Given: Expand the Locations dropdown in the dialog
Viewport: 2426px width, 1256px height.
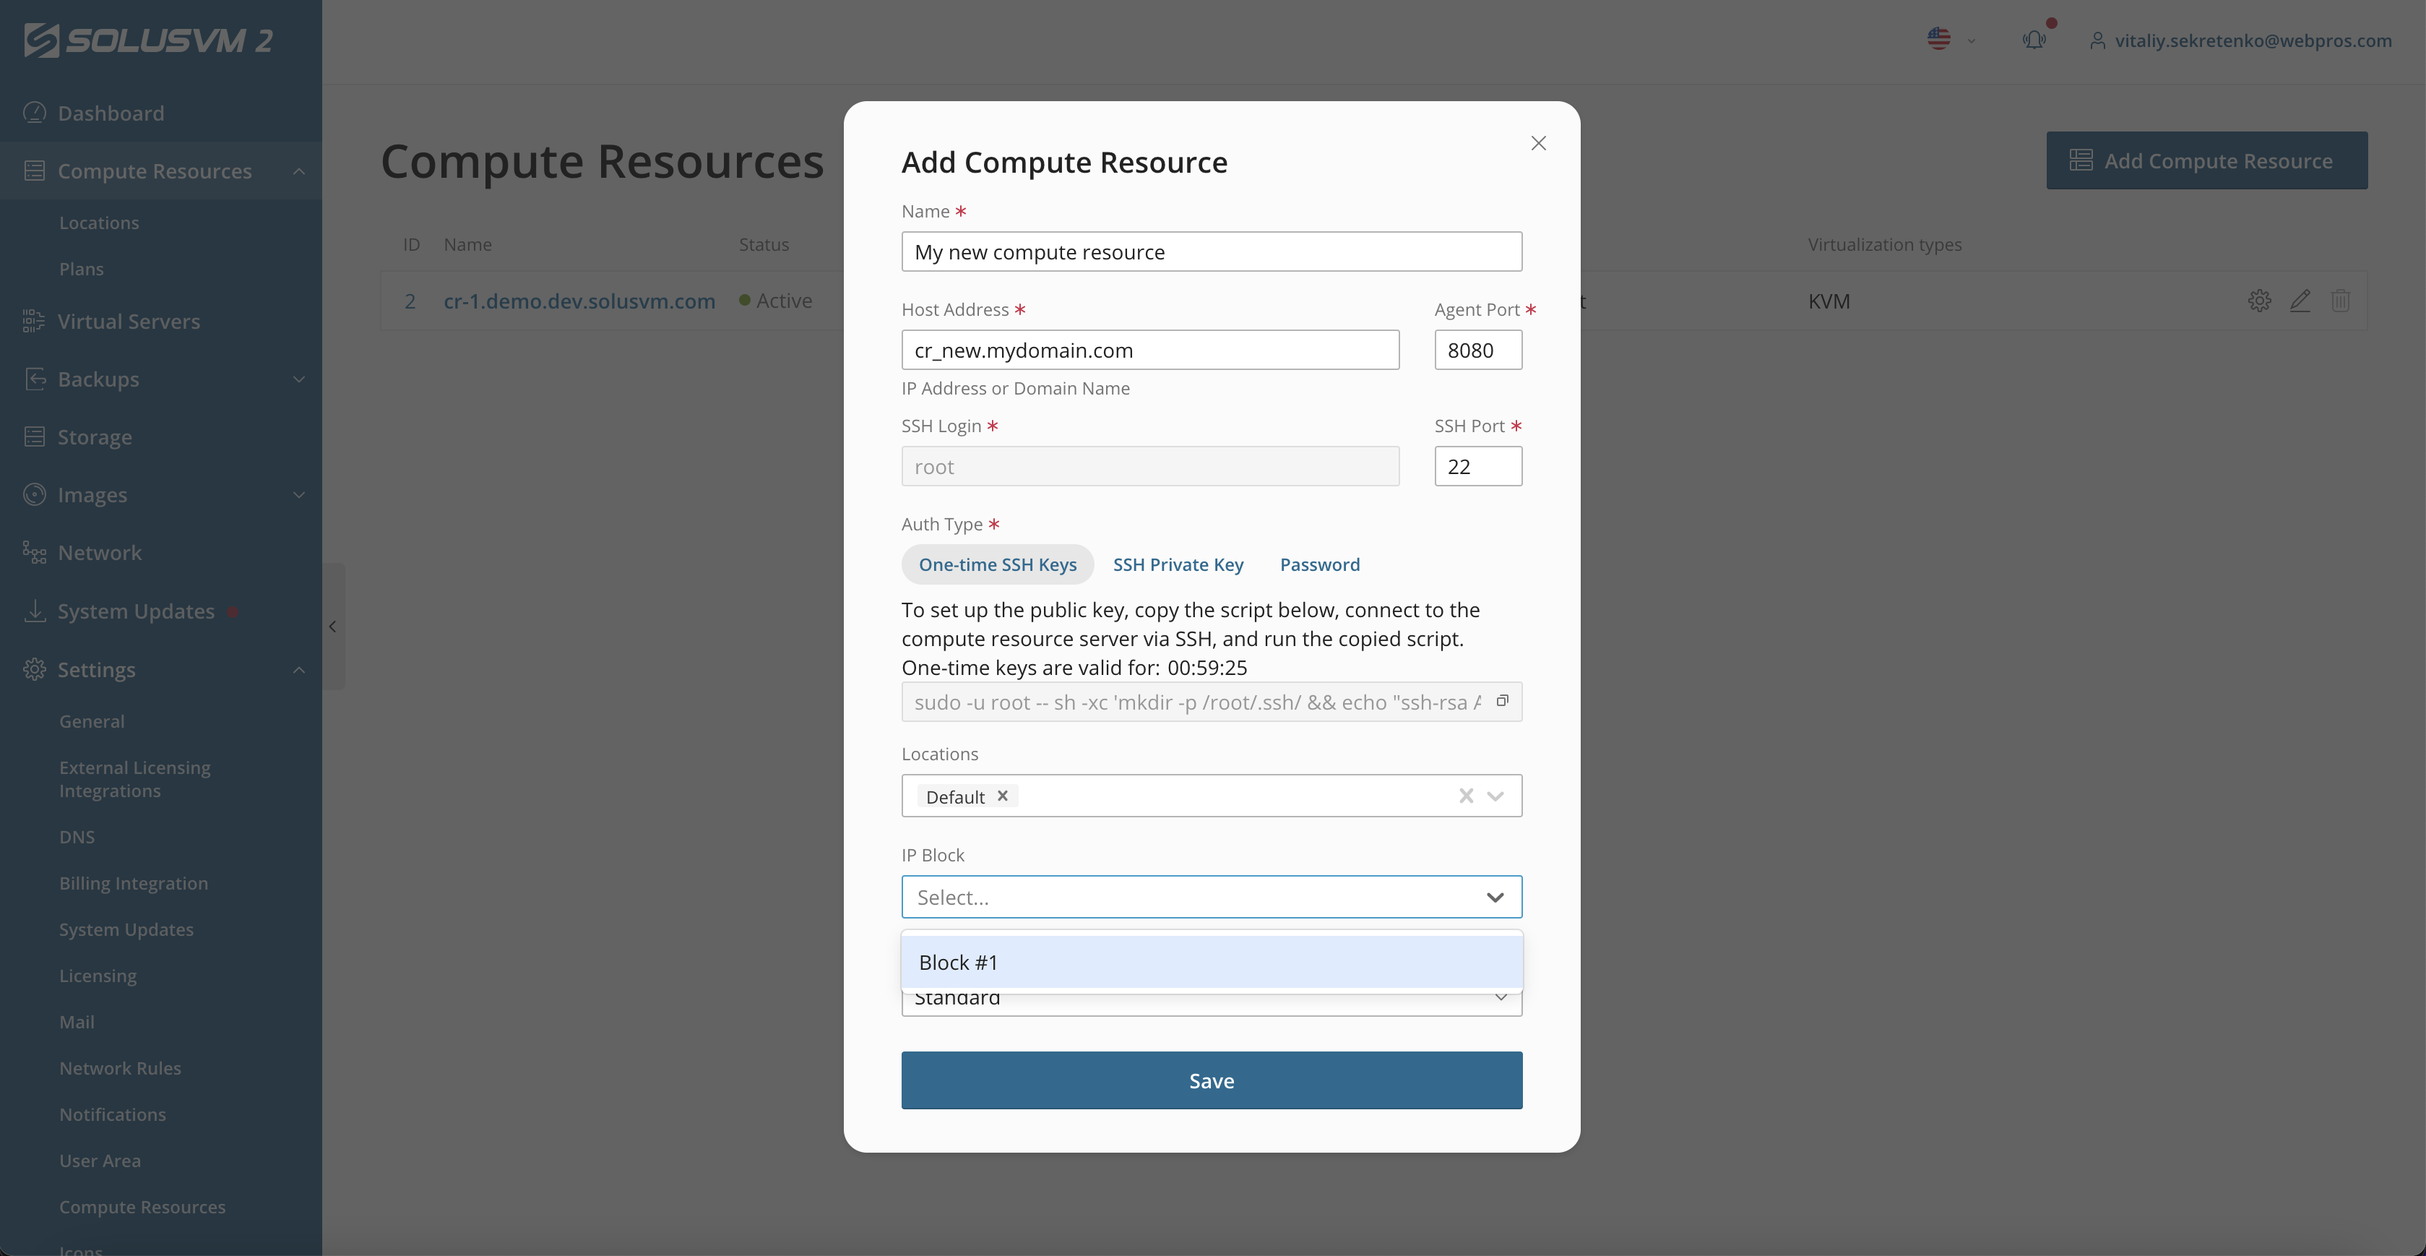Looking at the screenshot, I should point(1496,795).
